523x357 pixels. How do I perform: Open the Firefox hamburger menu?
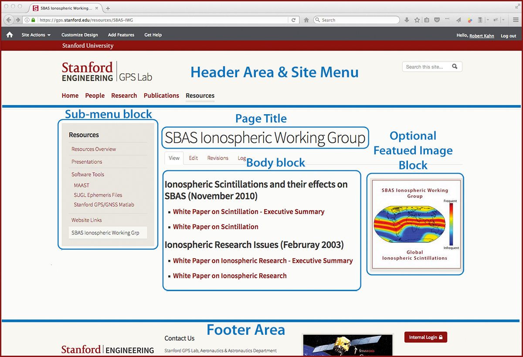pos(515,20)
